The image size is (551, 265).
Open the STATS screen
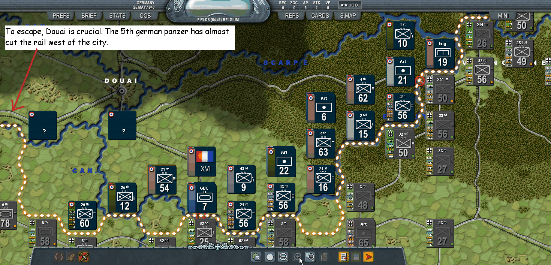pos(117,16)
